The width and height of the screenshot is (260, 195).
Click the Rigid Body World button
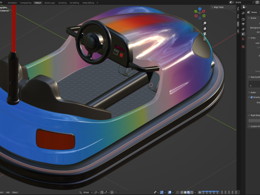[x=254, y=121]
